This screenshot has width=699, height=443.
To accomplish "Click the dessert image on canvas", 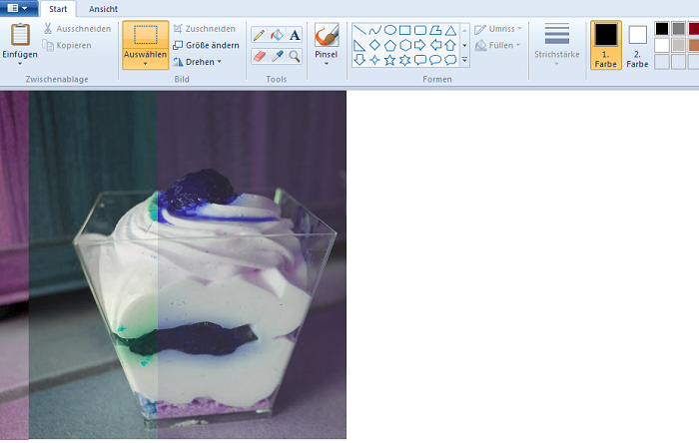I will pos(173,265).
